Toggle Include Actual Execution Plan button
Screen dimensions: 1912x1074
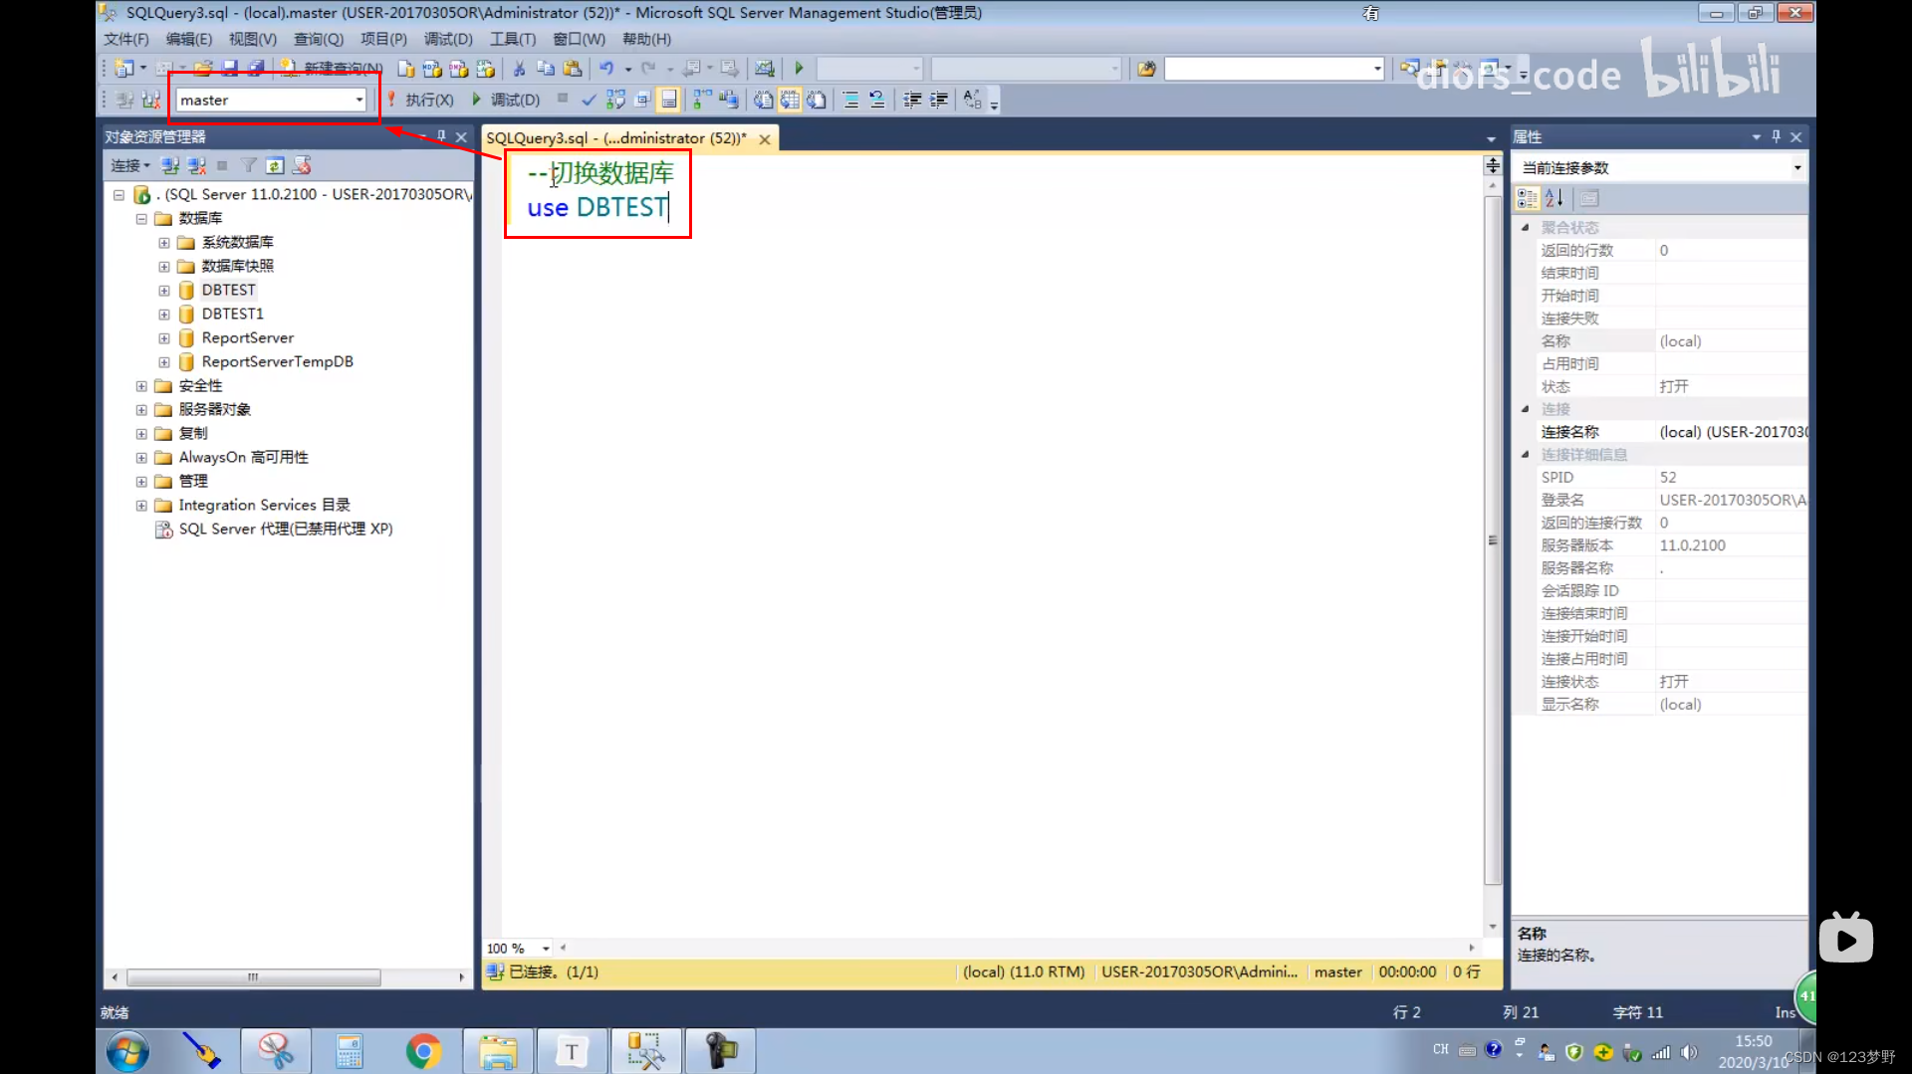[x=702, y=100]
